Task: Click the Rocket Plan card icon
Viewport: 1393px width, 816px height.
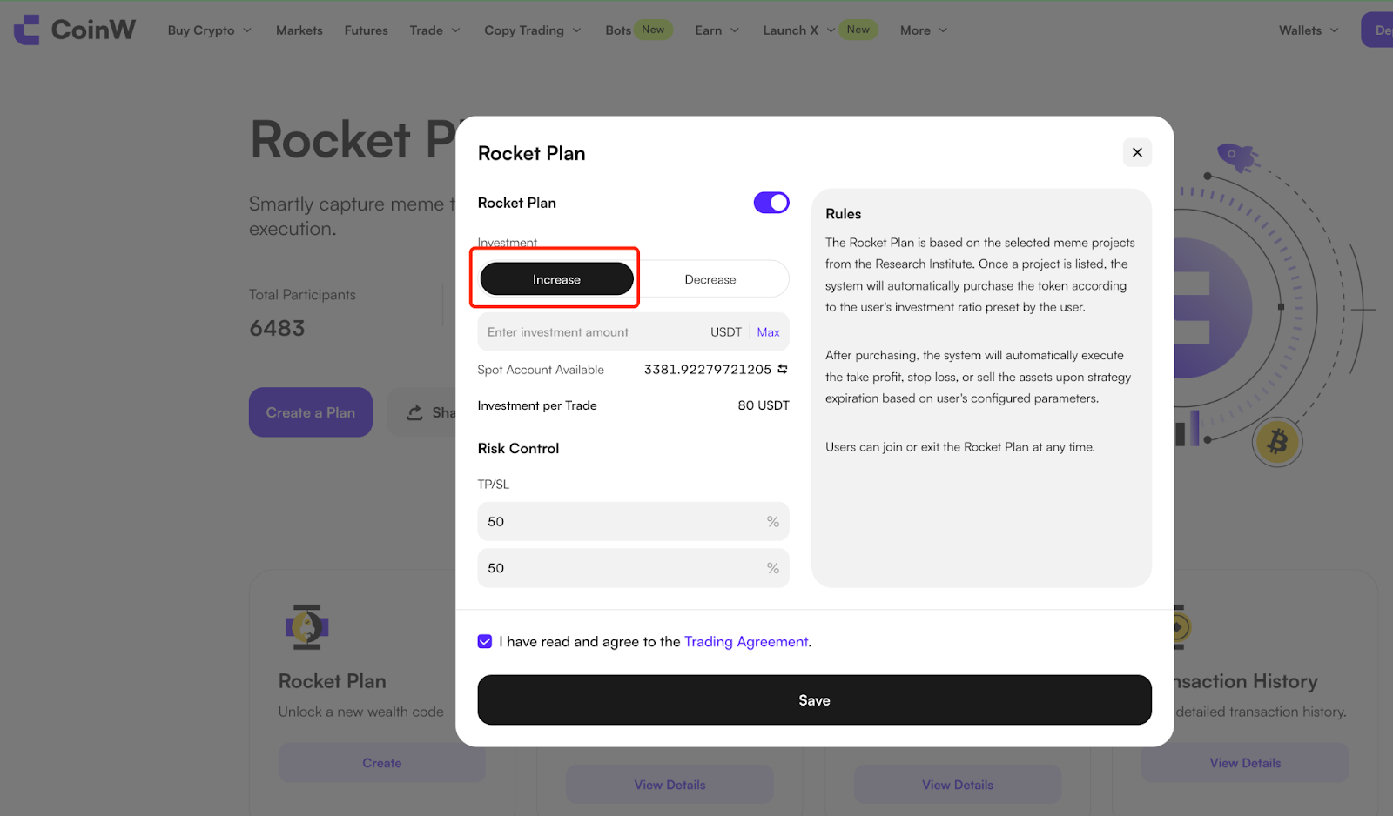Action: click(306, 626)
